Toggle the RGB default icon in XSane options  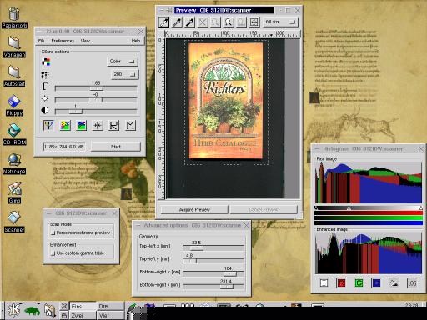(x=48, y=125)
